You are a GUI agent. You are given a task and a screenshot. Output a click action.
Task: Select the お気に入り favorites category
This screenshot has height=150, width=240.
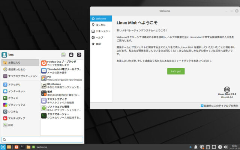(20, 63)
